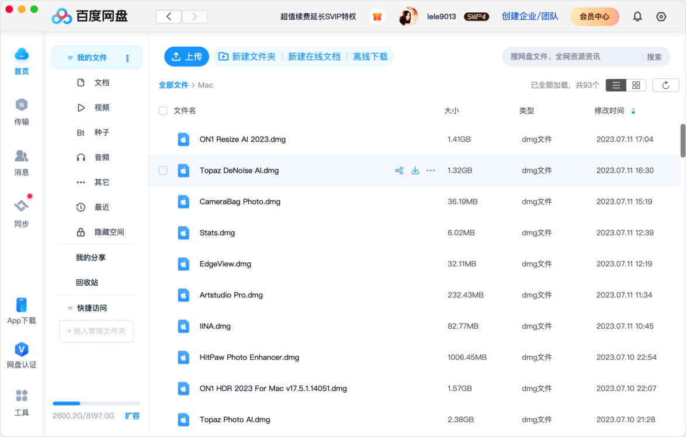686x437 pixels.
Task: Open the App下载 sidebar icon
Action: 22,305
